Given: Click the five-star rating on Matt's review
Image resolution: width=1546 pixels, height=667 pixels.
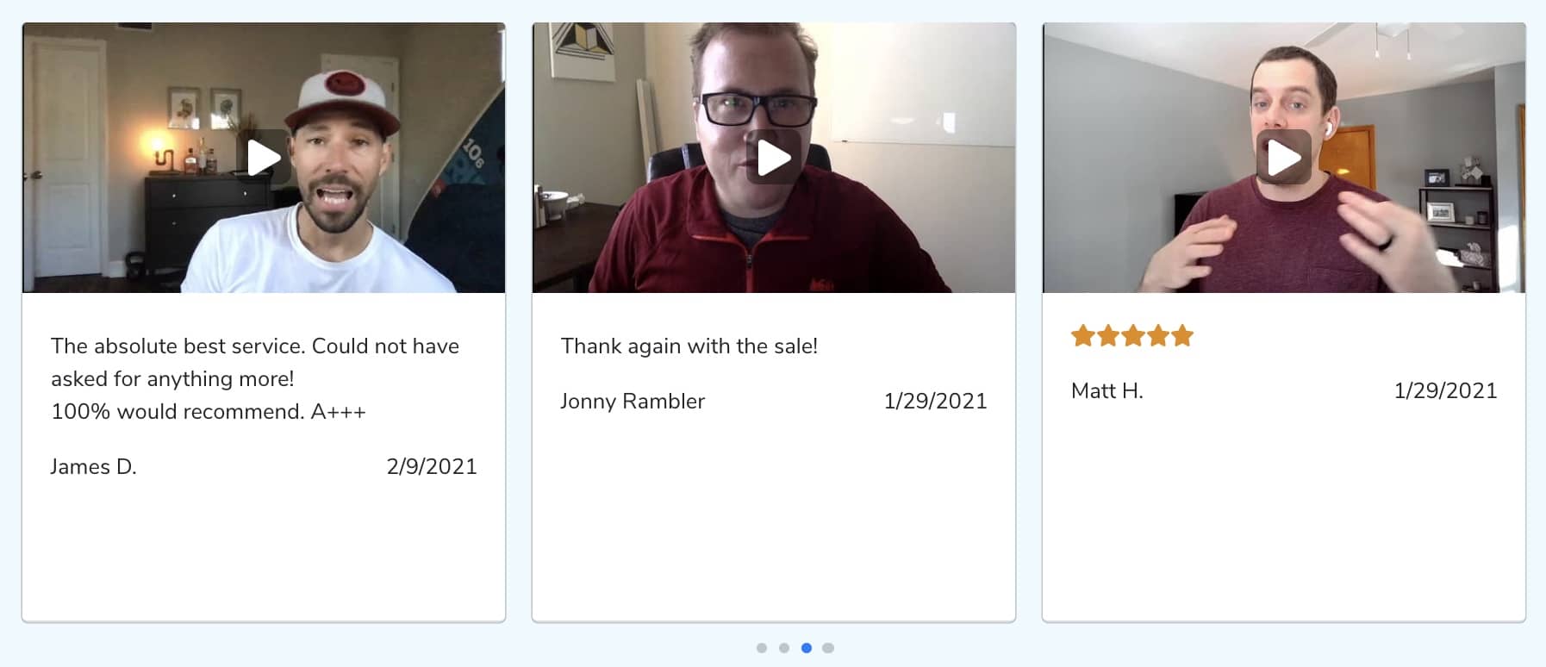Looking at the screenshot, I should (x=1132, y=335).
